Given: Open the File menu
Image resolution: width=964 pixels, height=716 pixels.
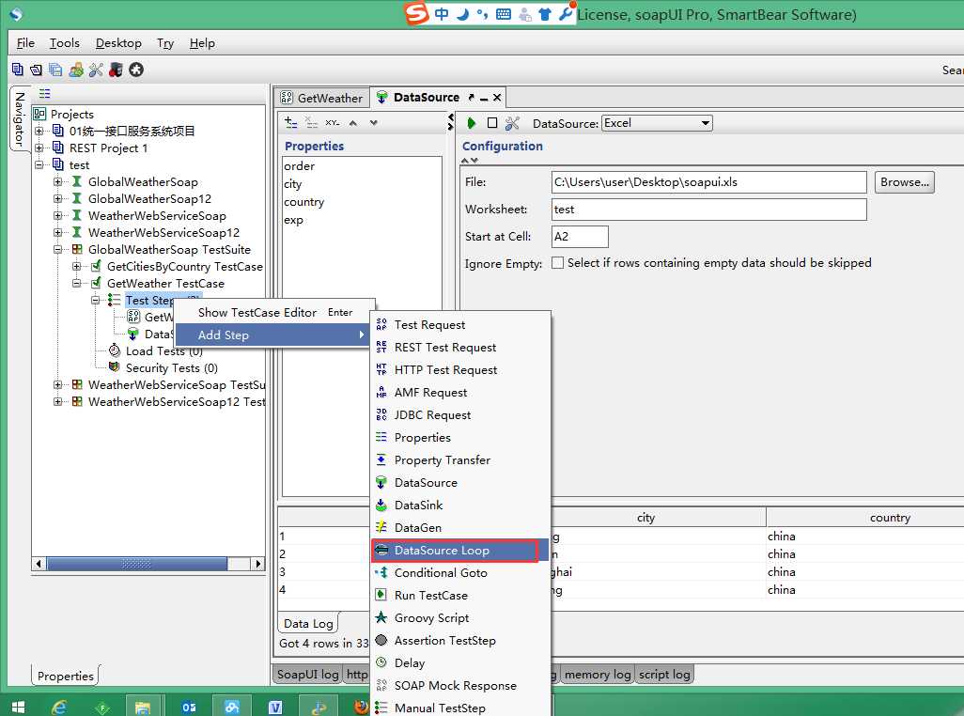Looking at the screenshot, I should (x=25, y=43).
